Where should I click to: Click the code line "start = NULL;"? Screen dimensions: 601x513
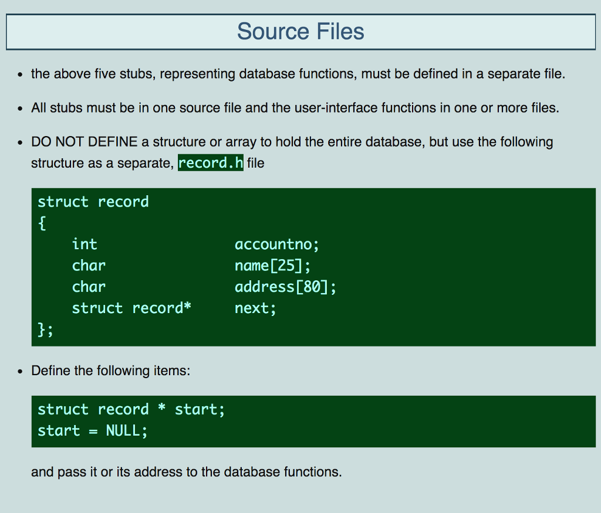point(92,431)
